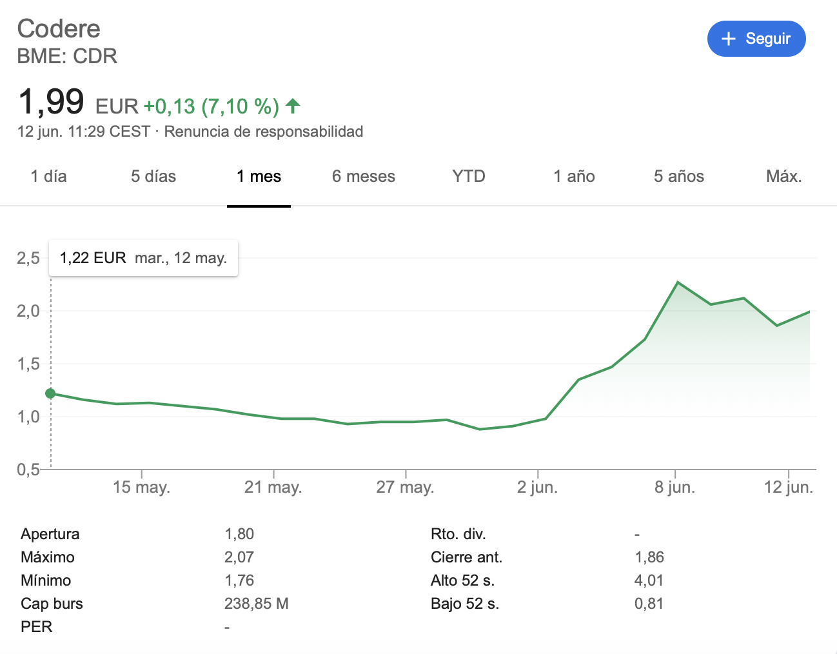The width and height of the screenshot is (837, 654).
Task: Click the 15 may. axis label
Action: coord(141,487)
